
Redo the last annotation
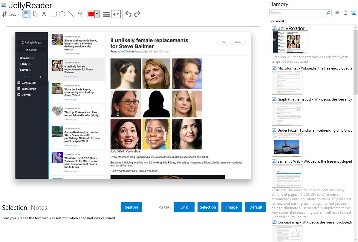pos(137,14)
